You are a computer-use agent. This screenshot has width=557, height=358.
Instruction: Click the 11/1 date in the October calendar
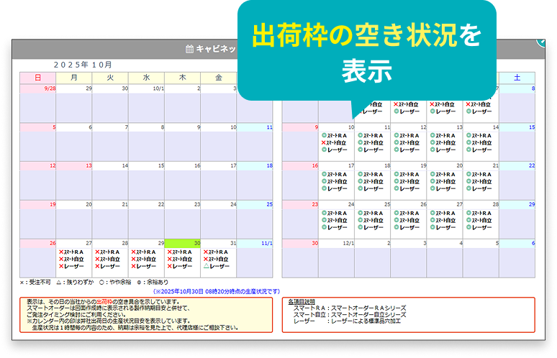point(267,243)
